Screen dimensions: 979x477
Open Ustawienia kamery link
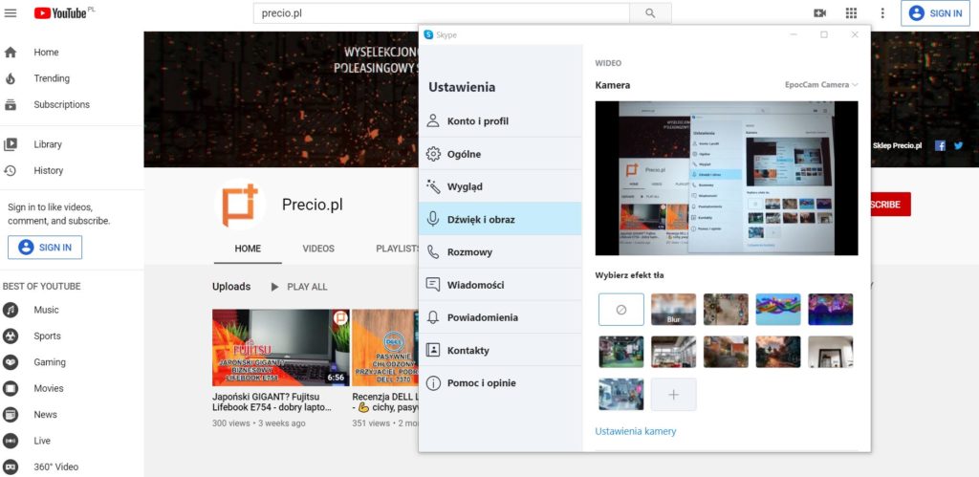pyautogui.click(x=636, y=431)
